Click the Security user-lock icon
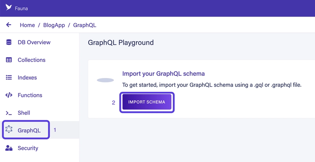The height and width of the screenshot is (162, 315). tap(9, 148)
